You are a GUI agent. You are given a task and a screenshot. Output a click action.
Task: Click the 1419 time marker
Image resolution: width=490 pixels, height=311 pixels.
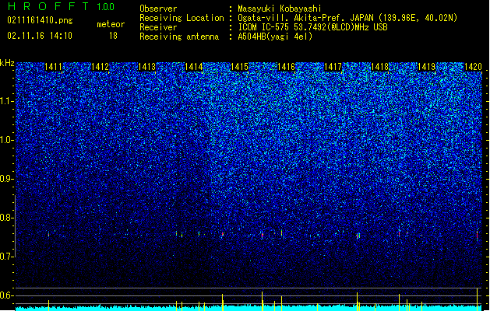click(x=426, y=67)
